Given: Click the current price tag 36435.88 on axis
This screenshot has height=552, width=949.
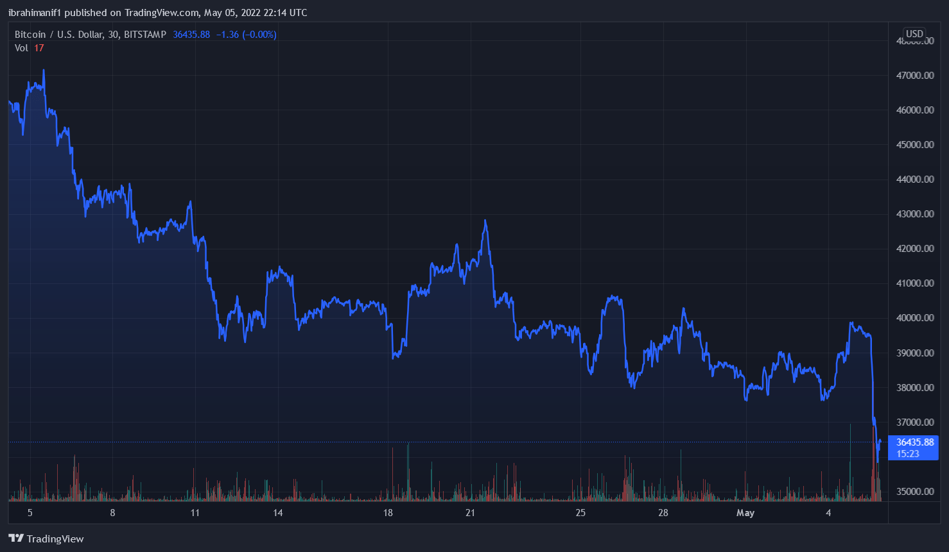Looking at the screenshot, I should (914, 442).
